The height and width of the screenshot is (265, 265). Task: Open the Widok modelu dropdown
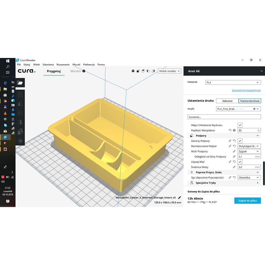click(169, 71)
